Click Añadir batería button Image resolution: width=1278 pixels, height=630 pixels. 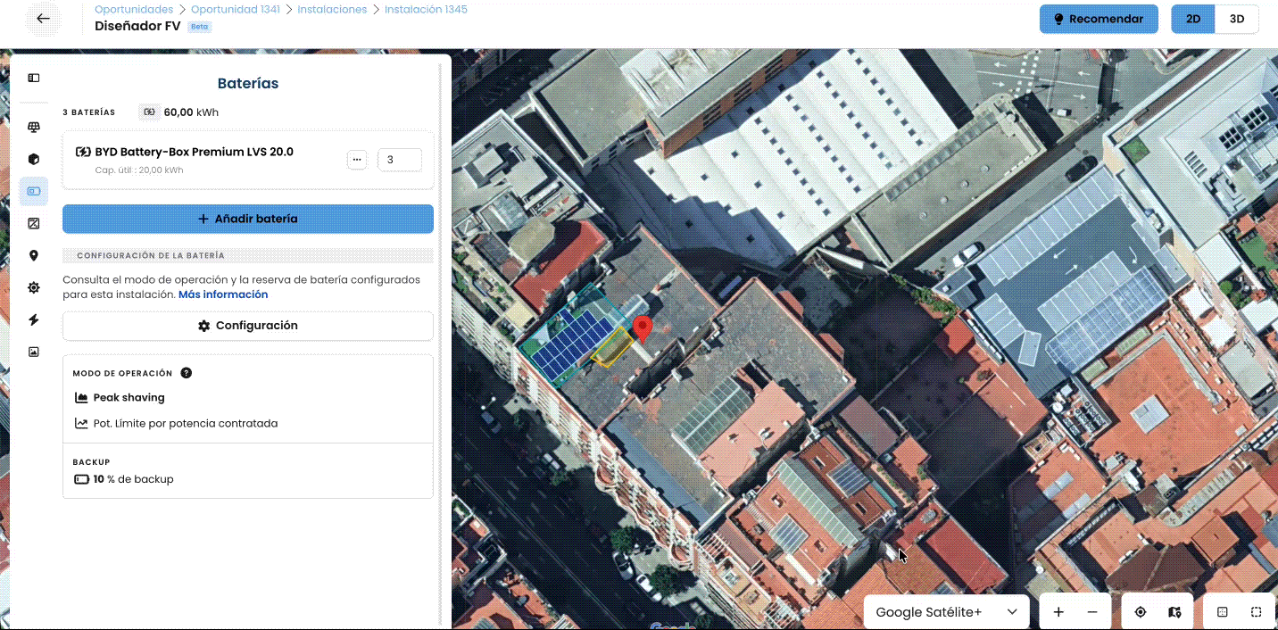click(248, 219)
